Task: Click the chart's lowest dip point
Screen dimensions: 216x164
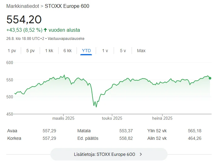Action: 96,107
